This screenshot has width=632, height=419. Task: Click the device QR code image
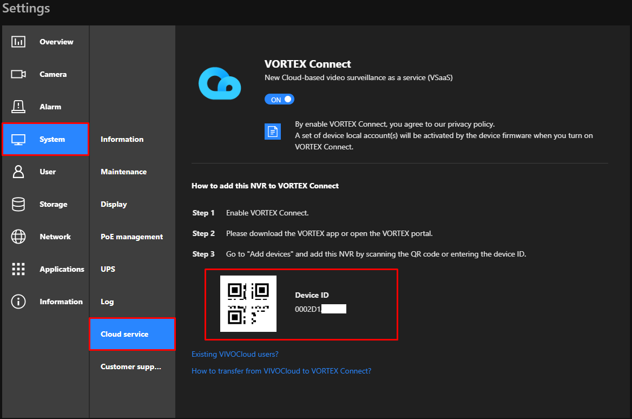tap(248, 304)
